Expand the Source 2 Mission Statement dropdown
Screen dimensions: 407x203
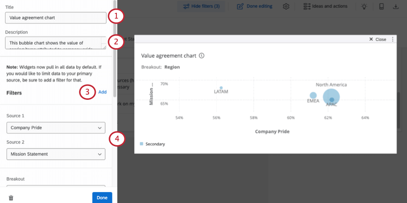coord(56,154)
